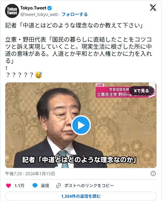Click the tweet body text

pyautogui.click(x=79, y=50)
